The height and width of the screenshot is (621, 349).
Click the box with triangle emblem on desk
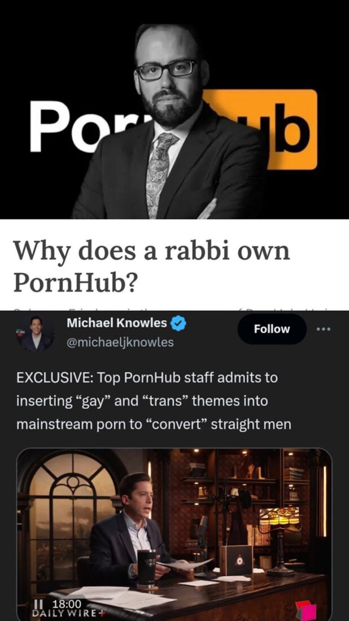click(236, 559)
